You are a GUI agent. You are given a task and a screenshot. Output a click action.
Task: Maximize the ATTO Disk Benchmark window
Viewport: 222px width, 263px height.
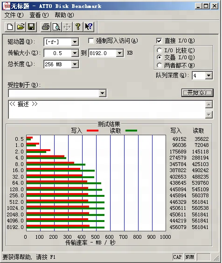206,6
